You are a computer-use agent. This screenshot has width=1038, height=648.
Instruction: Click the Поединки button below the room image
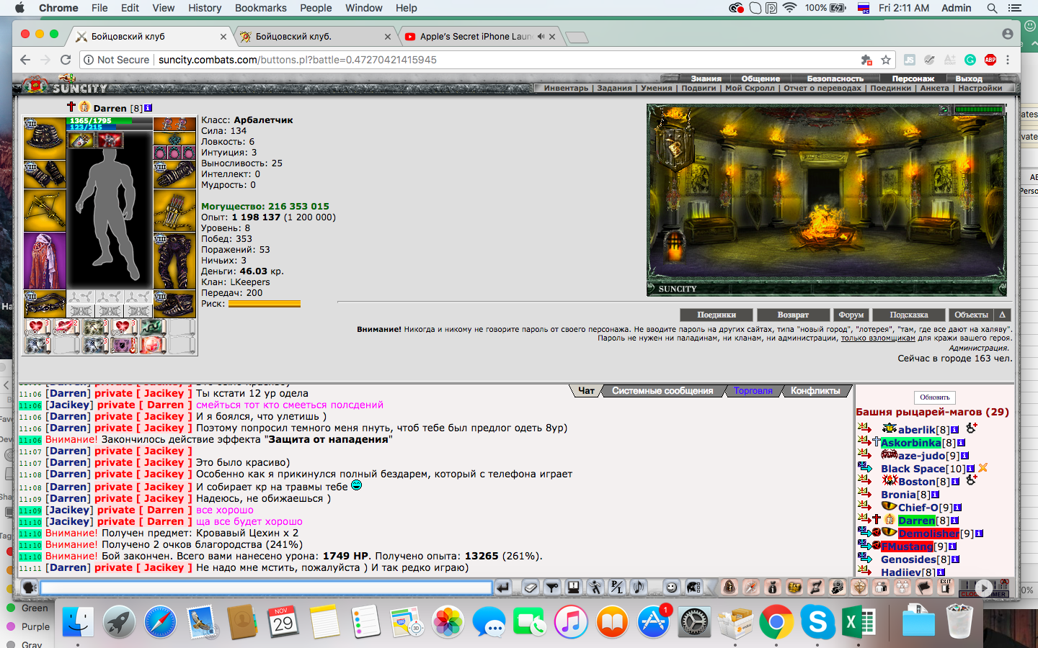tap(717, 315)
